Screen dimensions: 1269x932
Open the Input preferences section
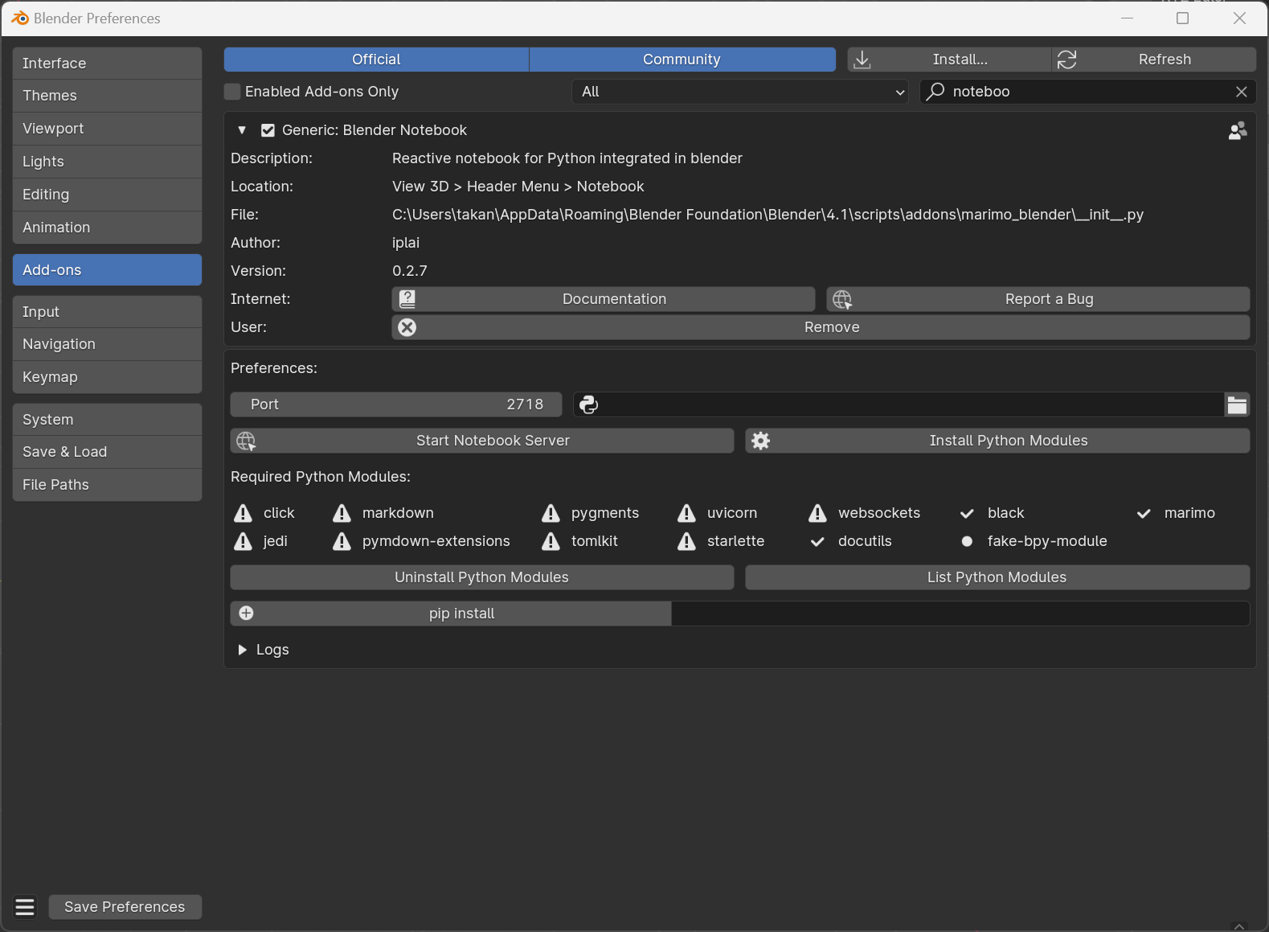[107, 312]
